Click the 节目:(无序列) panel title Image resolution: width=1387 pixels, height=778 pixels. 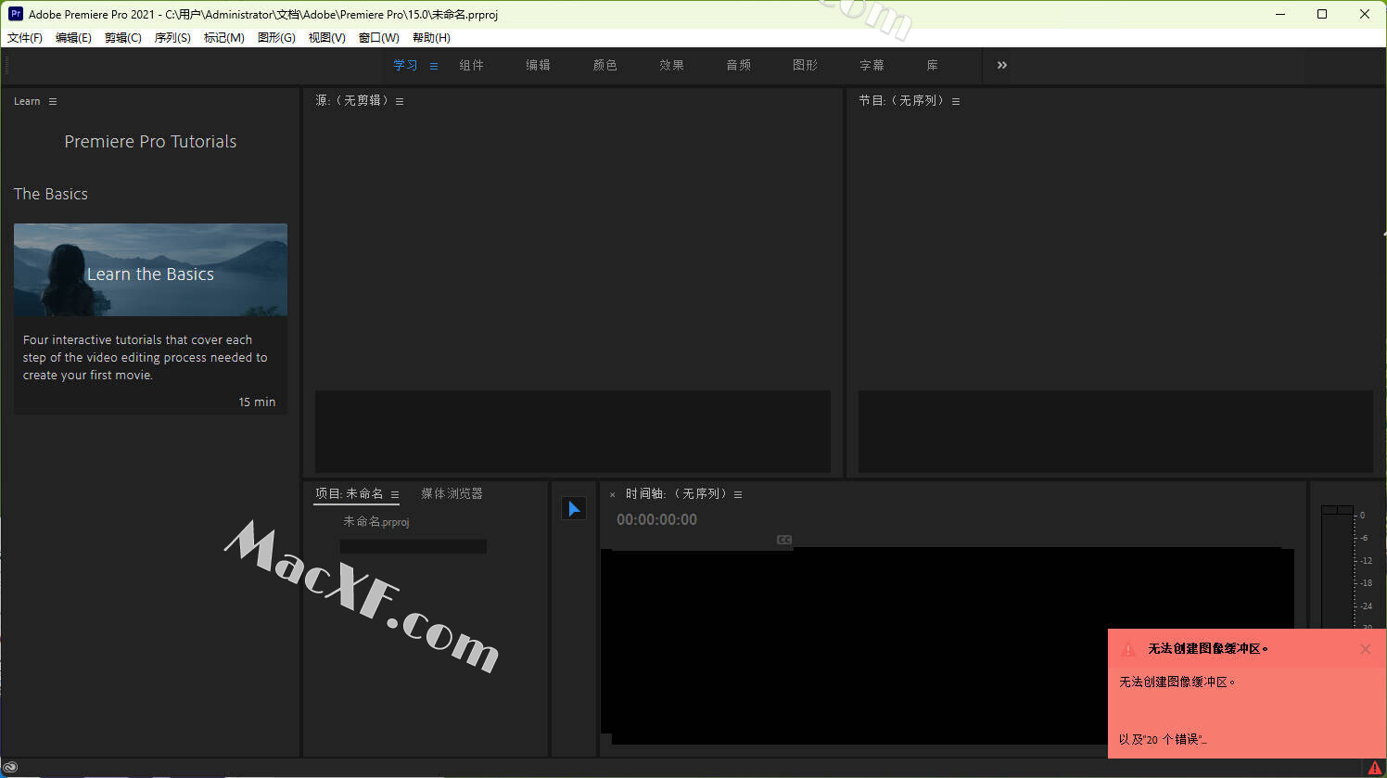pos(902,100)
